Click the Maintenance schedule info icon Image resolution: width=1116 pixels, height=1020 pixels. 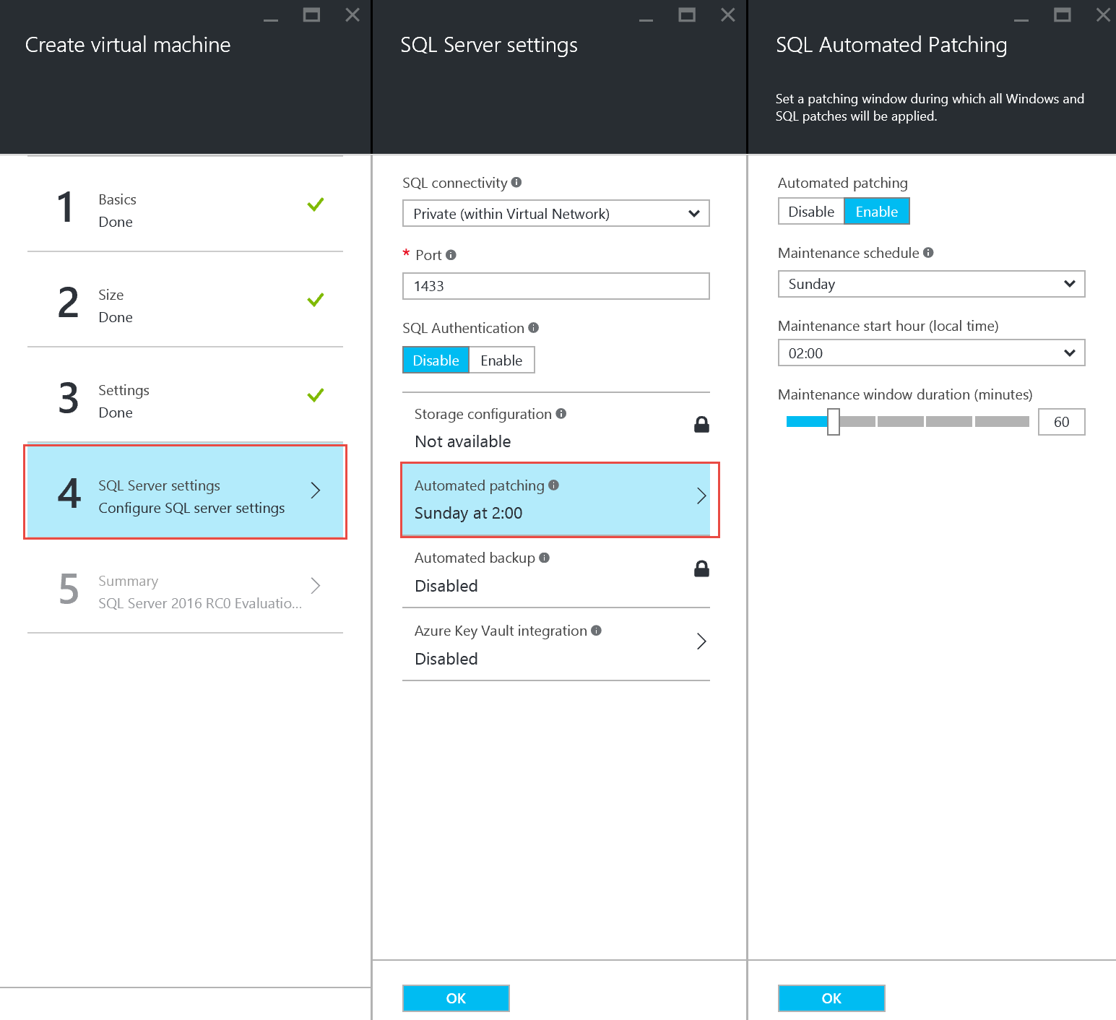[x=928, y=252]
